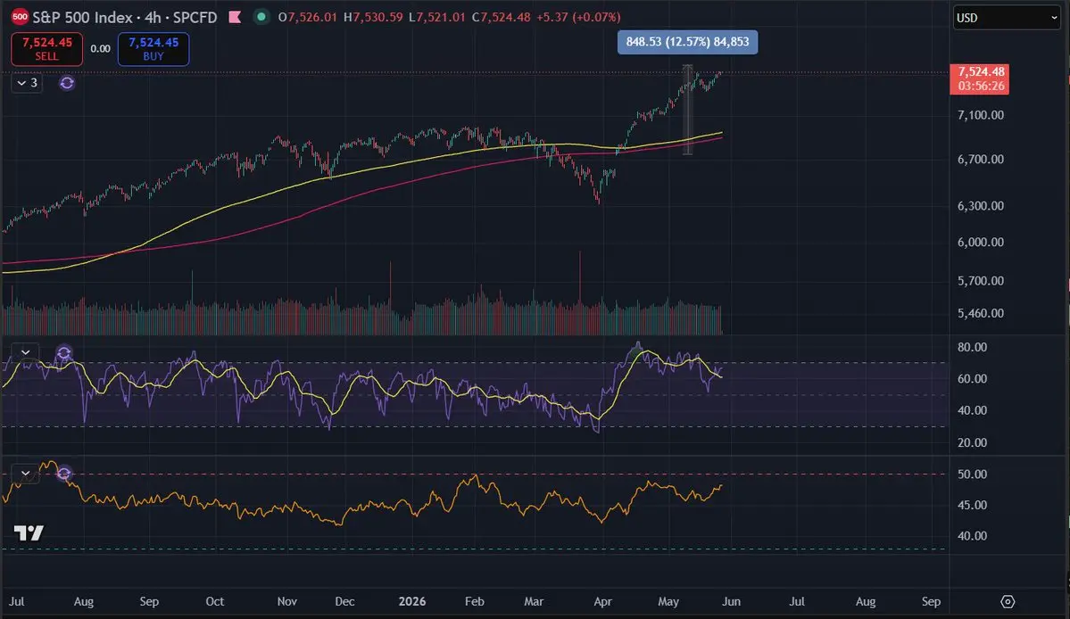Collapse the orange-line pane legend chevron

(x=25, y=473)
